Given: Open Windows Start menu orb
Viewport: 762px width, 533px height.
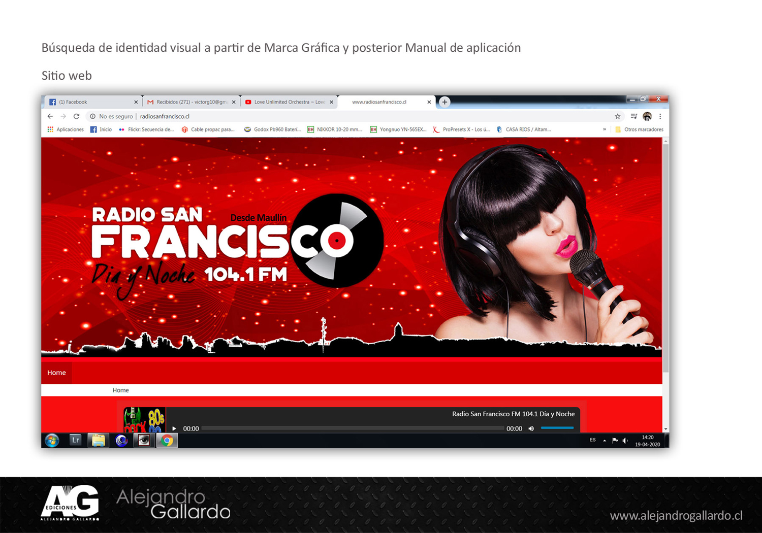Looking at the screenshot, I should (52, 440).
